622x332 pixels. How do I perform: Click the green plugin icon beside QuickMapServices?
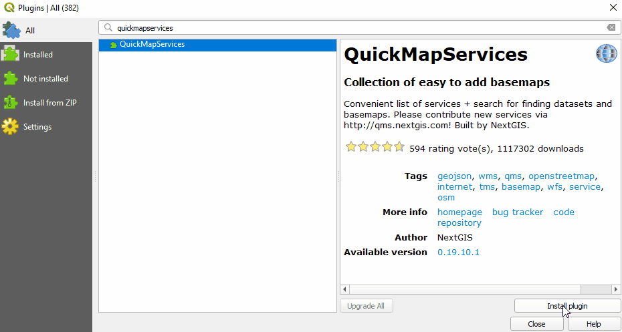(114, 44)
